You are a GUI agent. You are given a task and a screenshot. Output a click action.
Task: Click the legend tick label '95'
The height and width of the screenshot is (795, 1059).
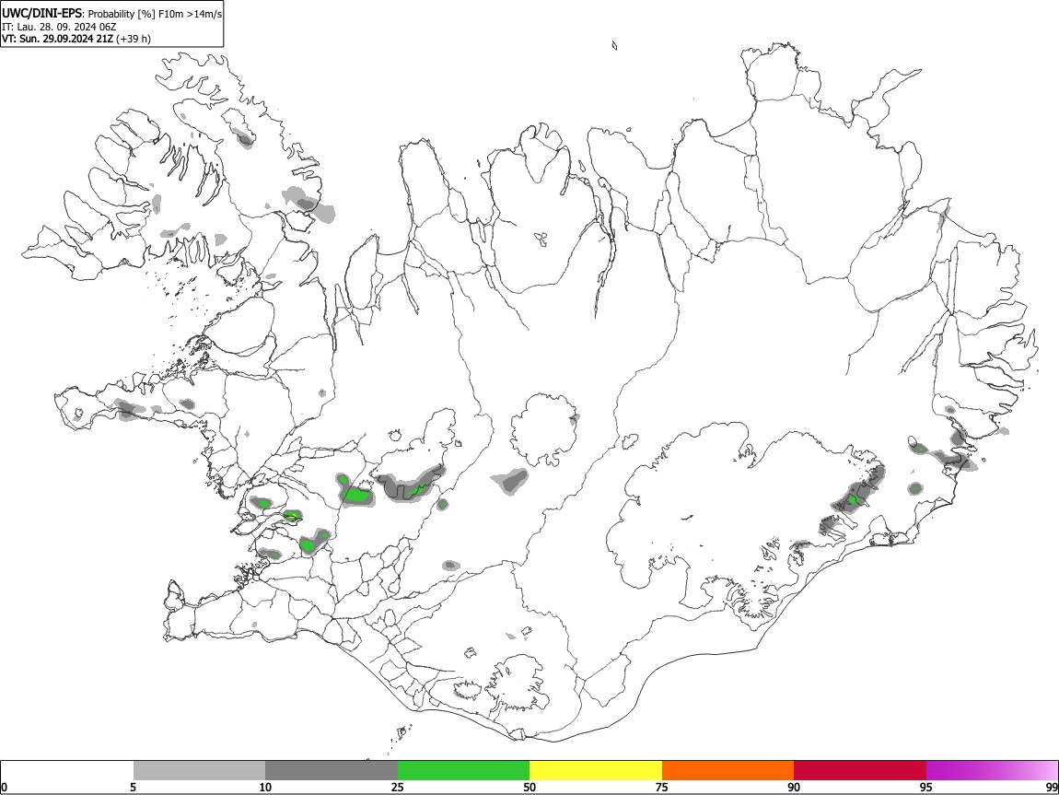coord(926,787)
